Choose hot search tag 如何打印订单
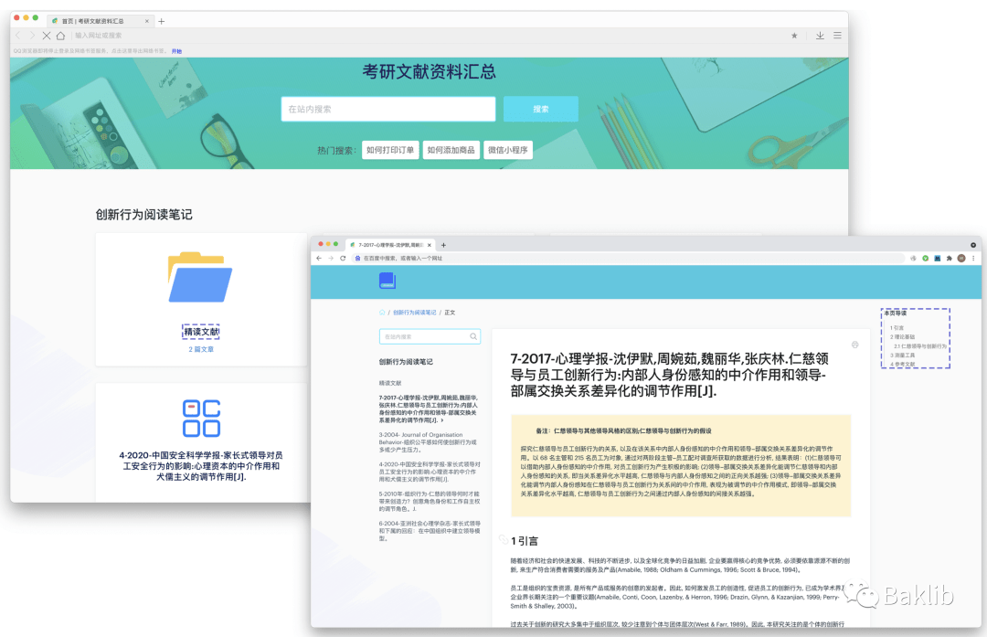987x637 pixels. pyautogui.click(x=390, y=150)
